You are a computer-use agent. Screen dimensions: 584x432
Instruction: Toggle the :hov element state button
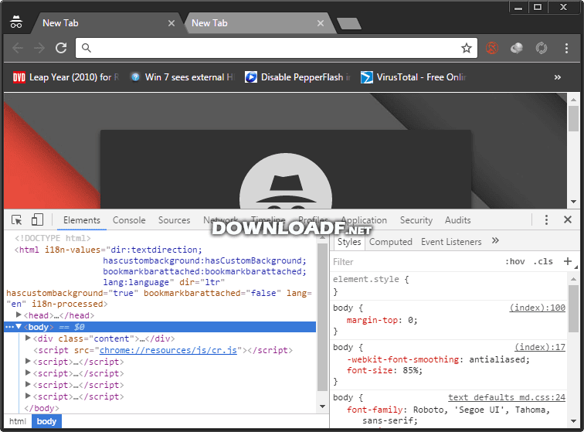[514, 262]
